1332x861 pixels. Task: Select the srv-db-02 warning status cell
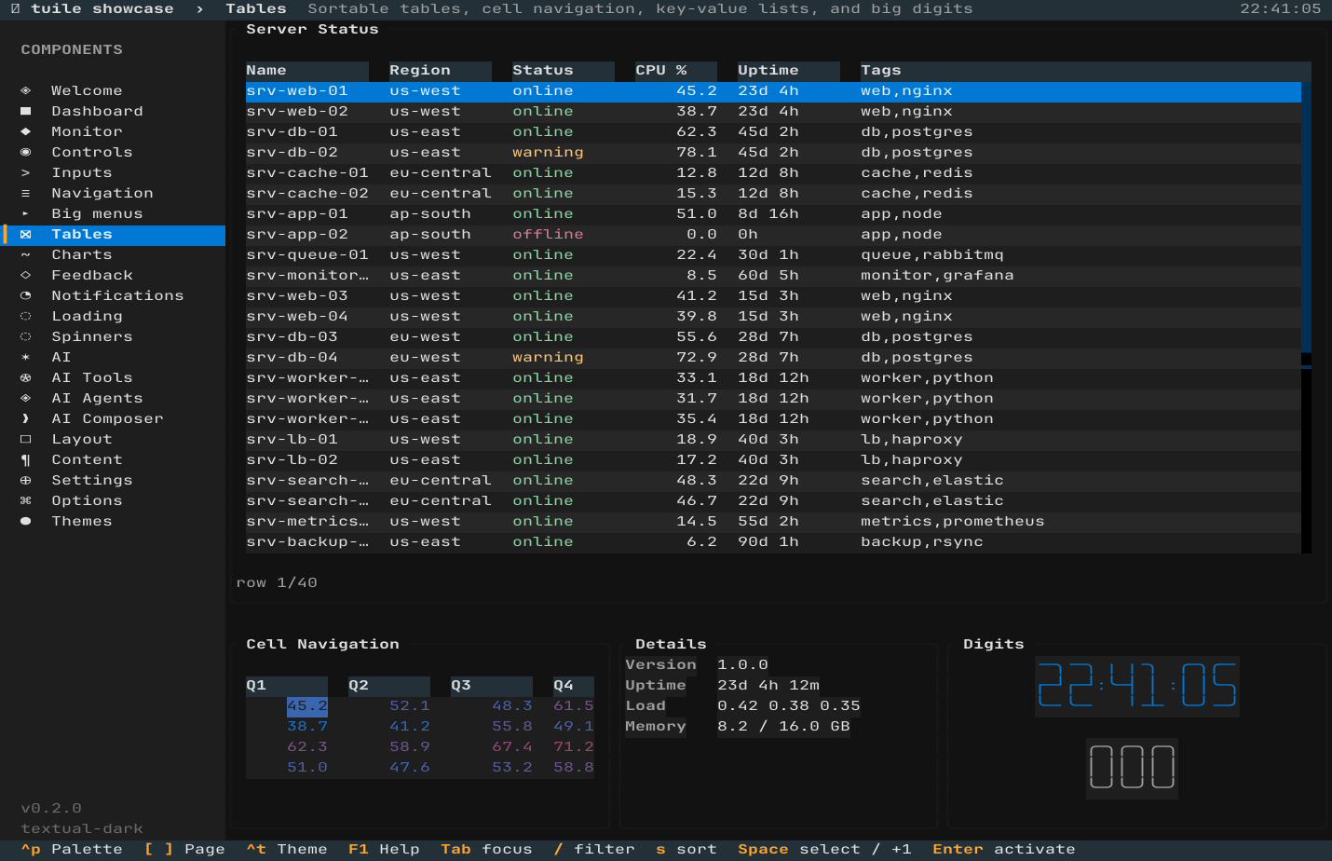548,152
